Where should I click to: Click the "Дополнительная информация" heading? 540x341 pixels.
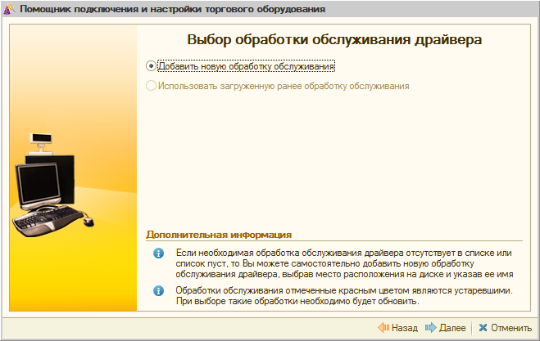pyautogui.click(x=219, y=235)
